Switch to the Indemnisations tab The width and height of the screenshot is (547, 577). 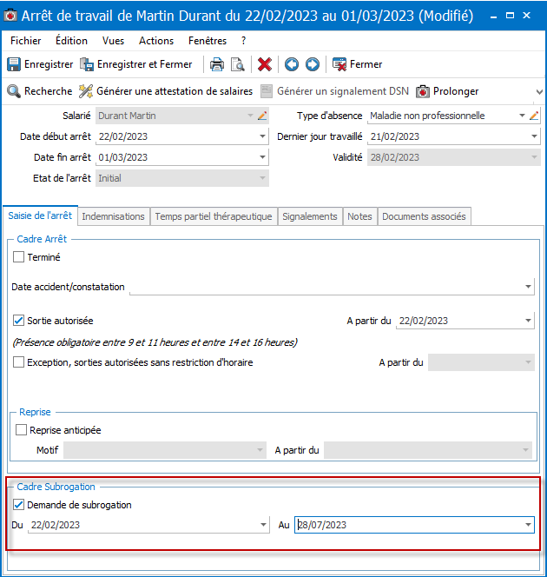pyautogui.click(x=113, y=216)
